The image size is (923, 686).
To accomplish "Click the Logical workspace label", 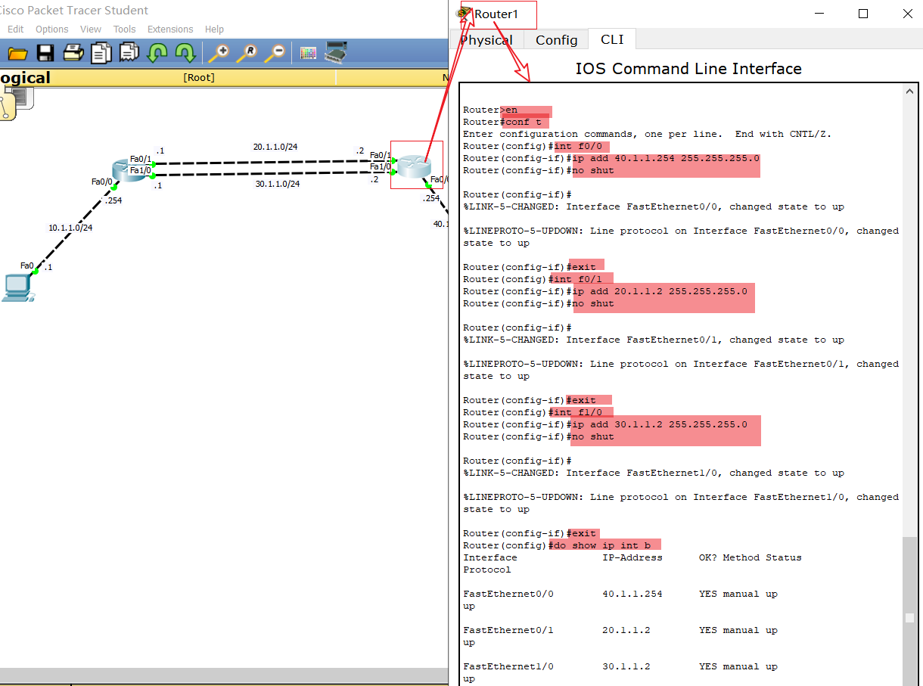I will point(25,77).
